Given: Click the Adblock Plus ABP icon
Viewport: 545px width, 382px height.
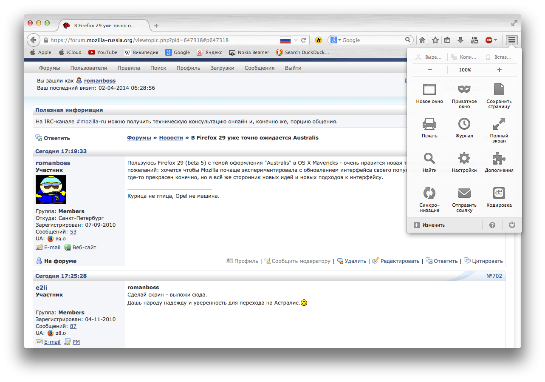Looking at the screenshot, I should (489, 40).
